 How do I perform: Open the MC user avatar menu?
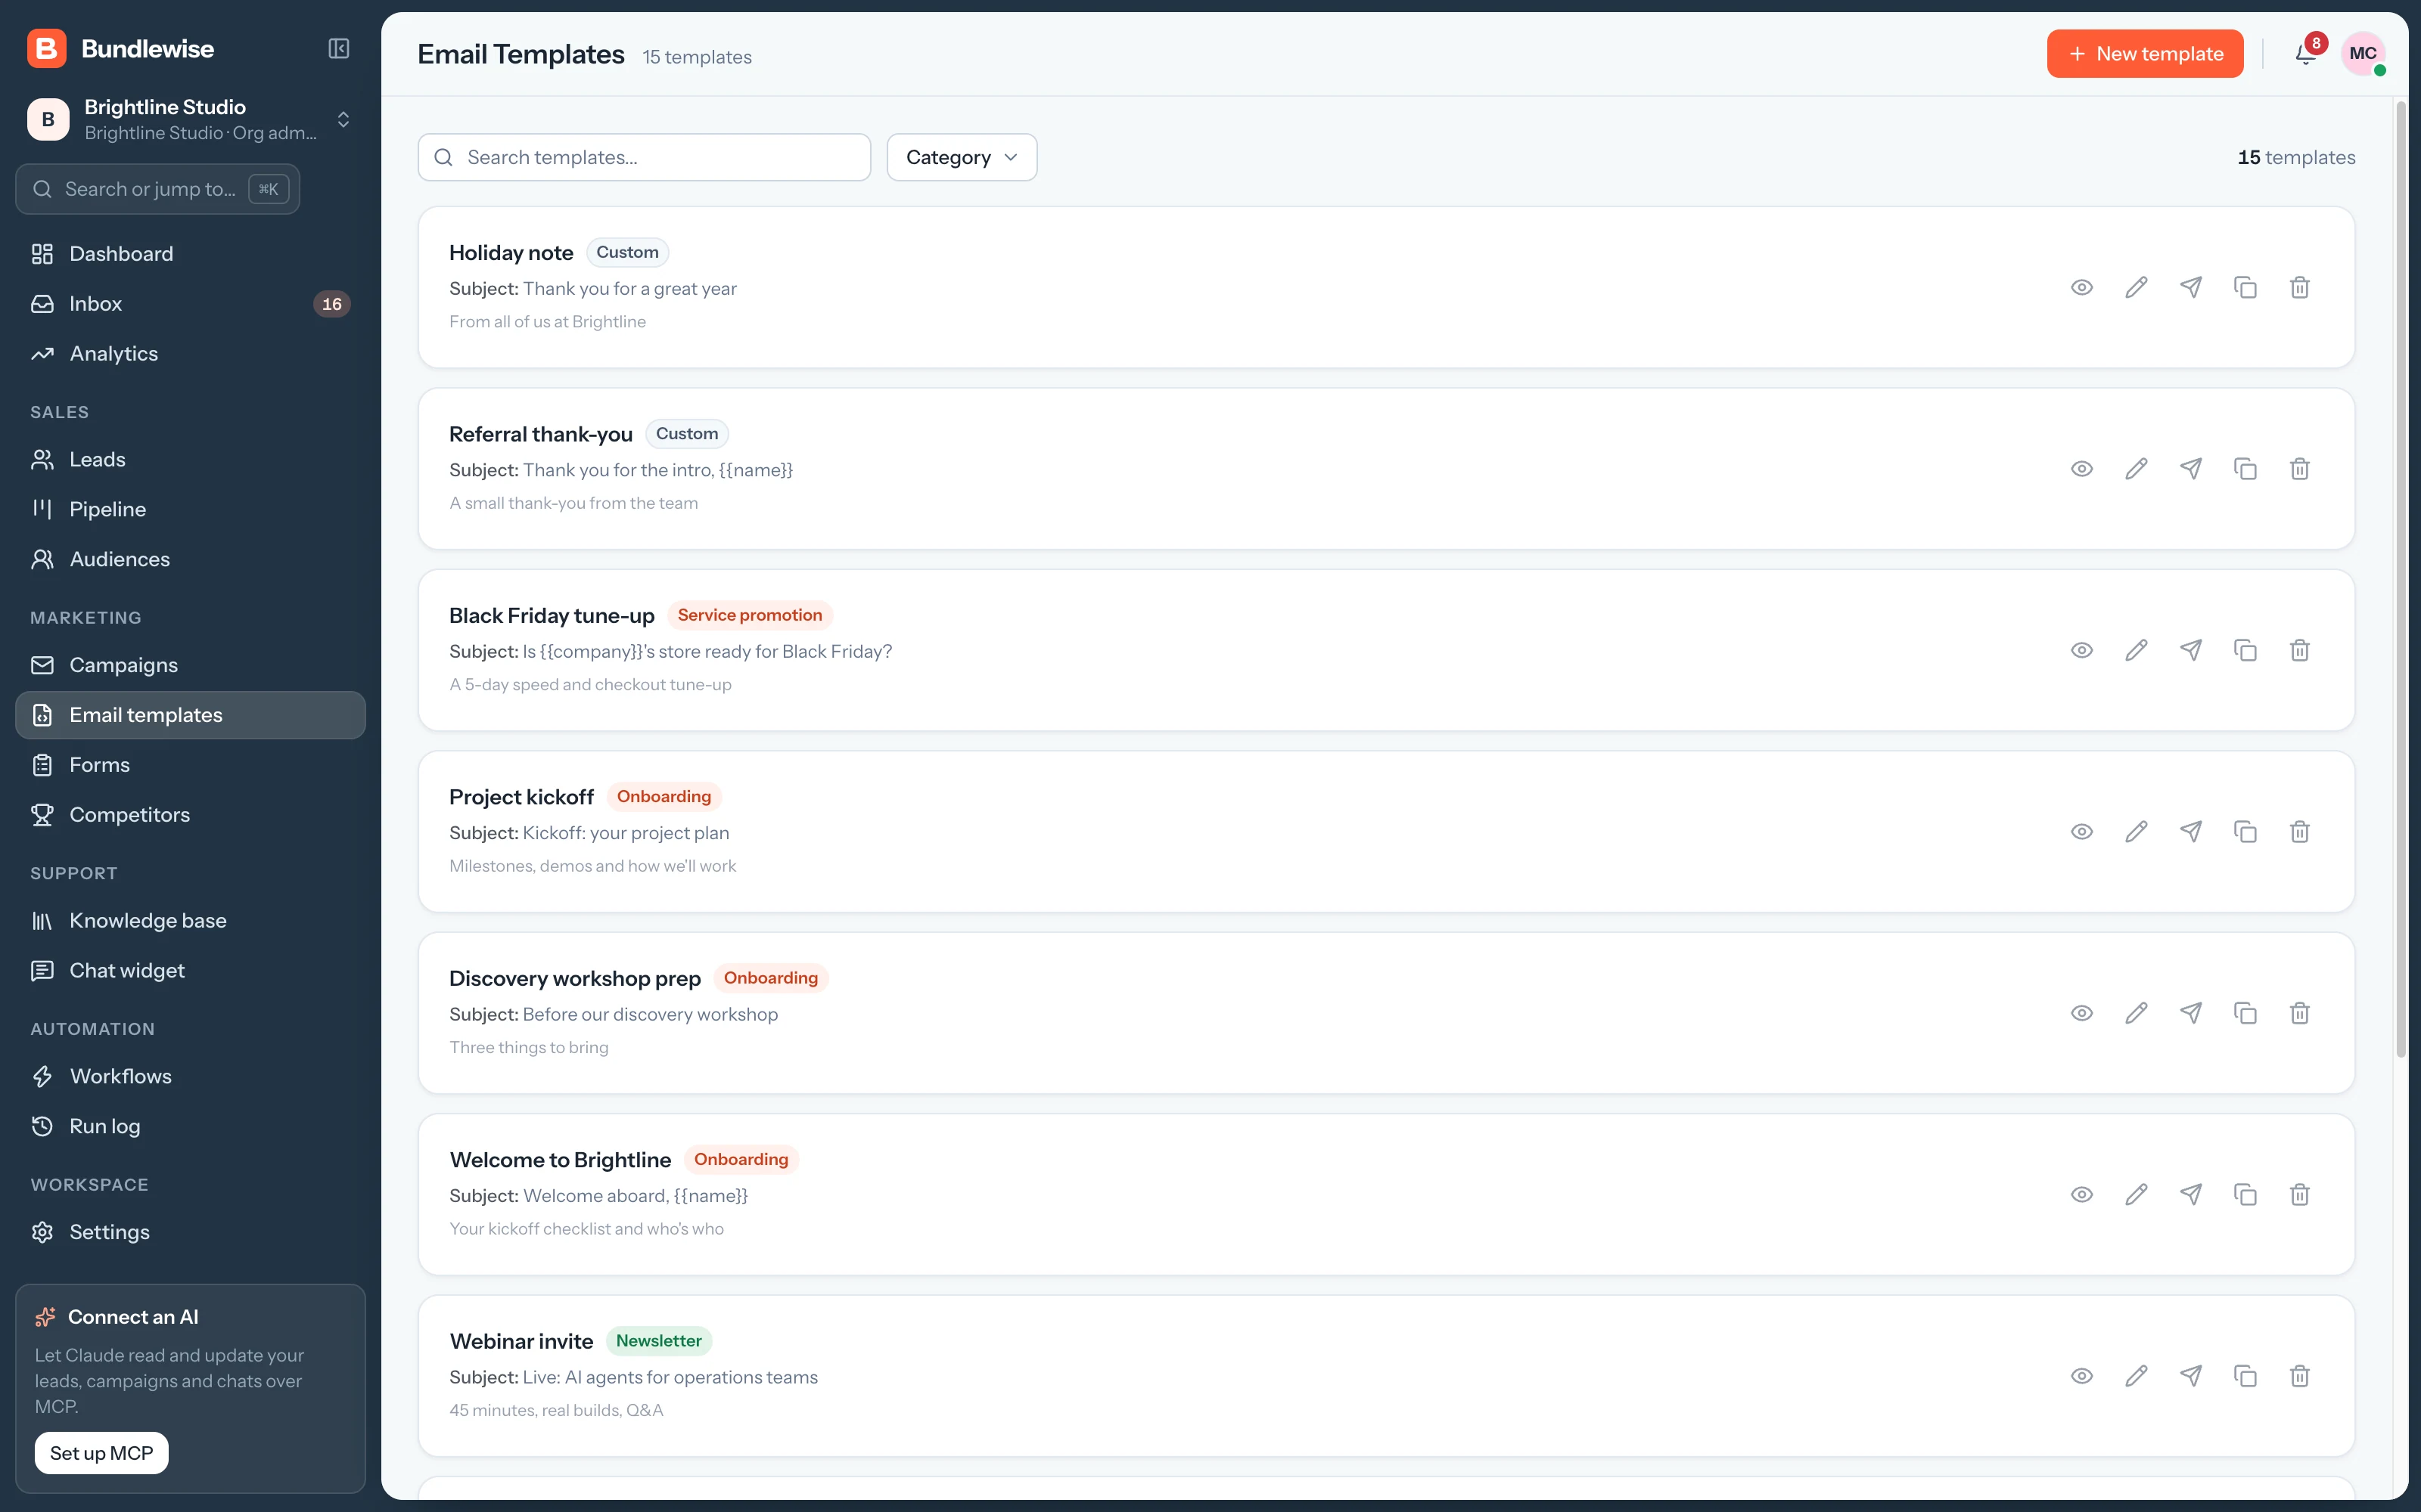click(2363, 54)
